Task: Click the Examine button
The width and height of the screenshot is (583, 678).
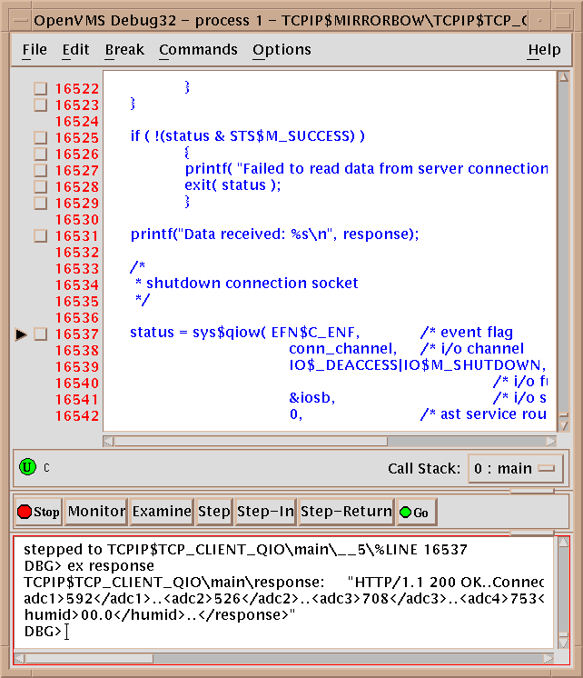Action: tap(162, 512)
